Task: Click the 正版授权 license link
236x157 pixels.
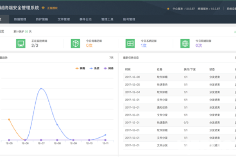Action: (x=52, y=8)
